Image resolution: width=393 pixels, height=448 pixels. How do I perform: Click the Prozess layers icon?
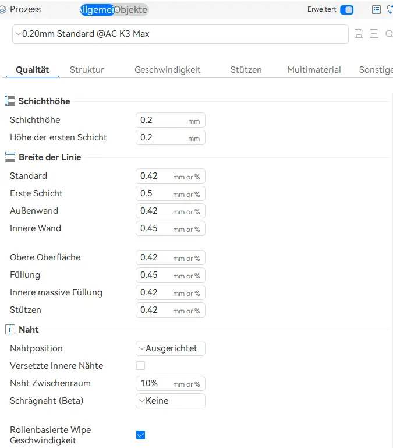click(3, 10)
